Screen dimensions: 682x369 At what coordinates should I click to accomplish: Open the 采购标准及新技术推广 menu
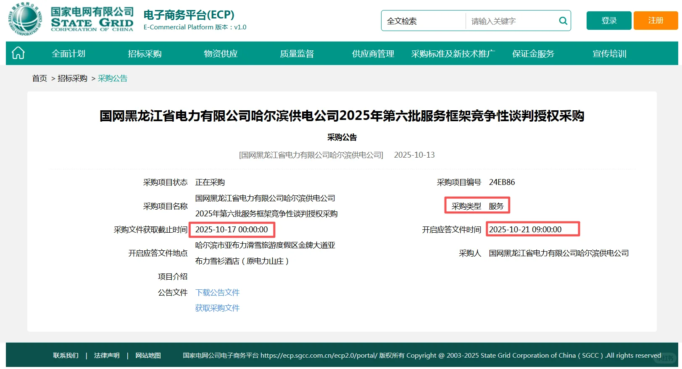[x=453, y=54]
